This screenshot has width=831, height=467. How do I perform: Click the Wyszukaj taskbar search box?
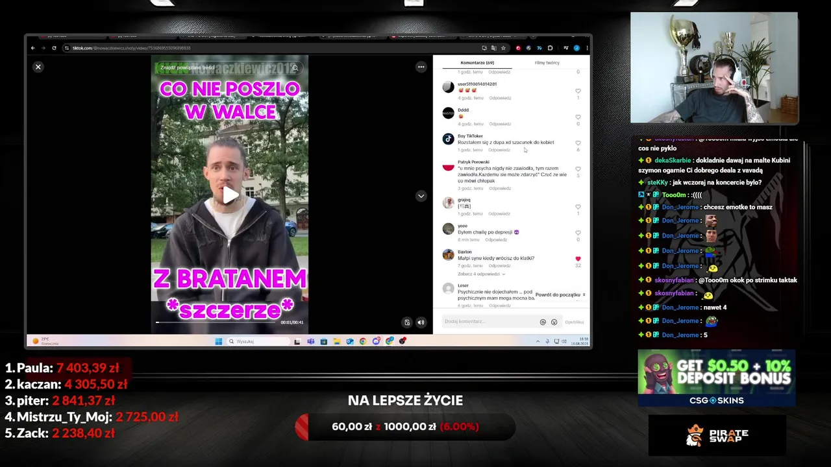[258, 341]
